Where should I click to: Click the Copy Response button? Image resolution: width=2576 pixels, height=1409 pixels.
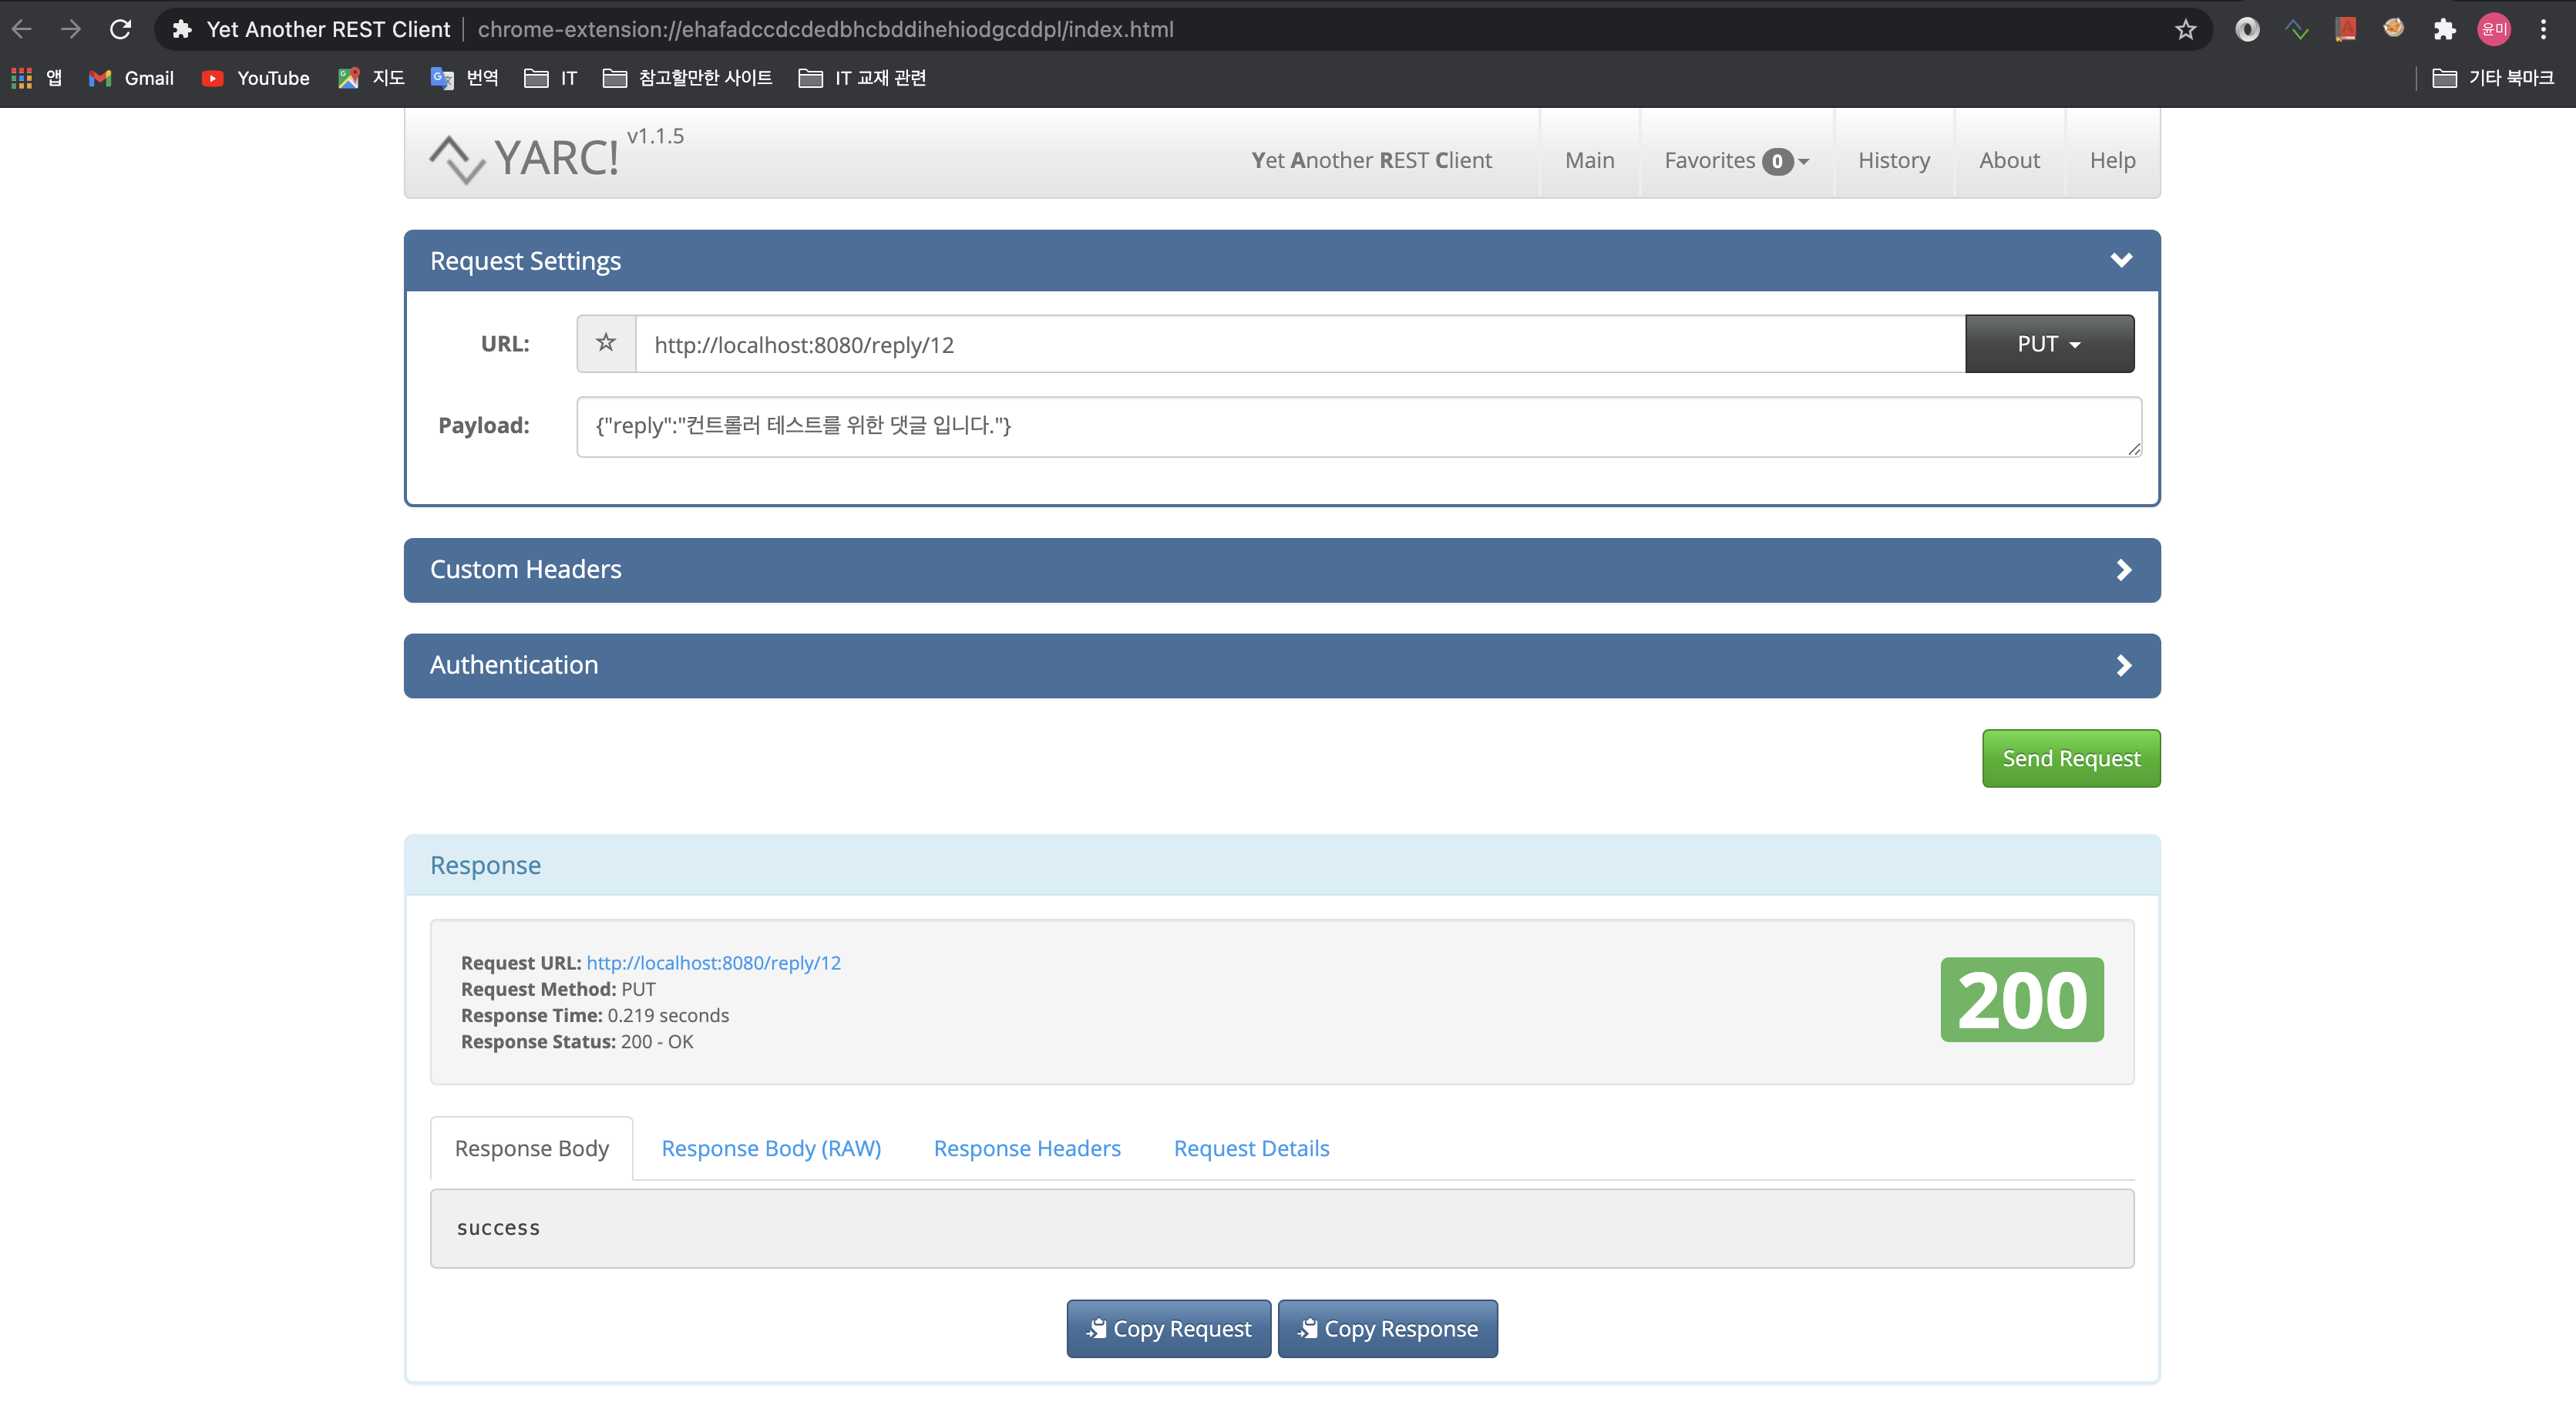click(x=1387, y=1328)
